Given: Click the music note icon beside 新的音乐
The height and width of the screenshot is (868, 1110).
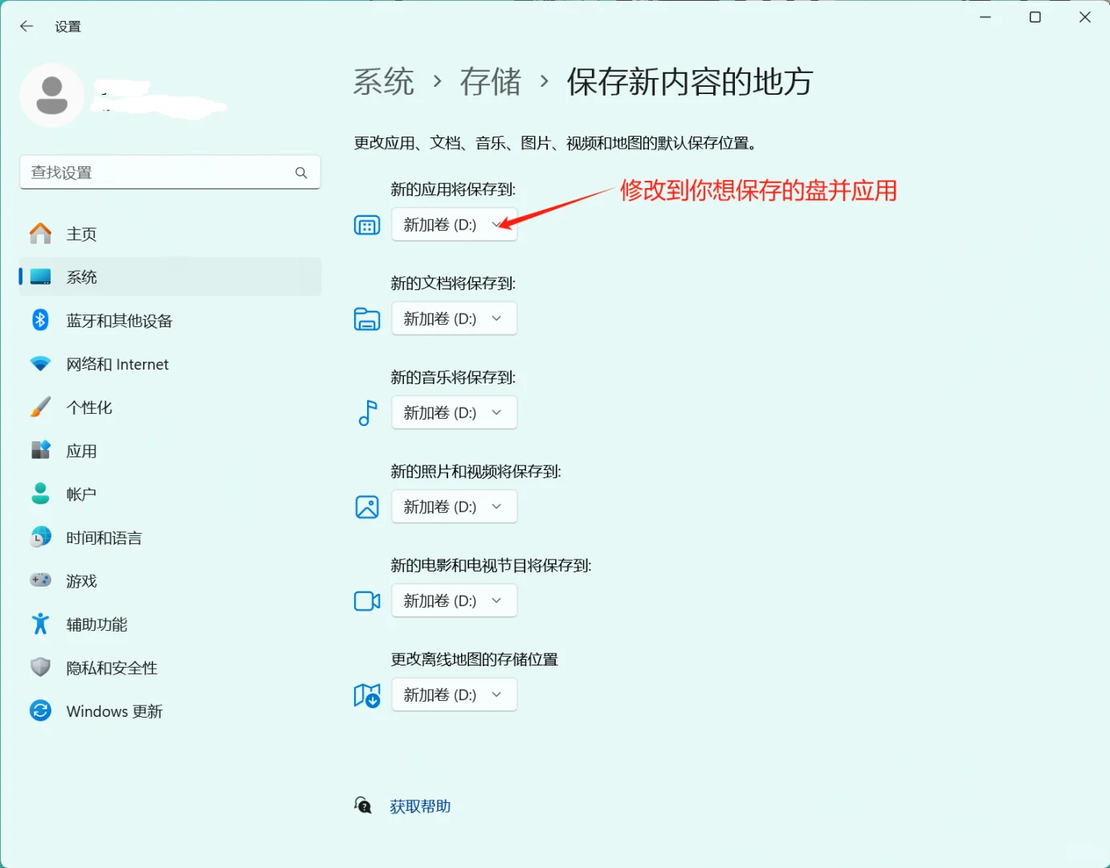Looking at the screenshot, I should 367,412.
